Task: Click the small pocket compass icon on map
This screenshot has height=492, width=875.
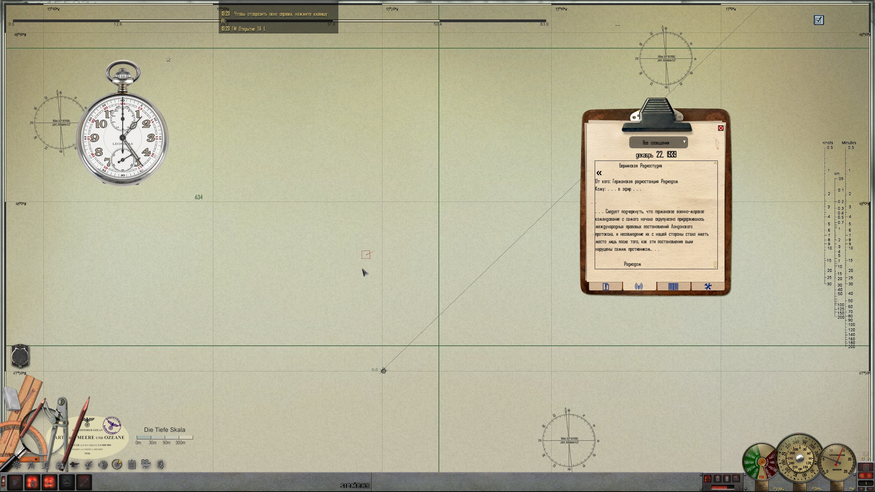Action: point(20,356)
